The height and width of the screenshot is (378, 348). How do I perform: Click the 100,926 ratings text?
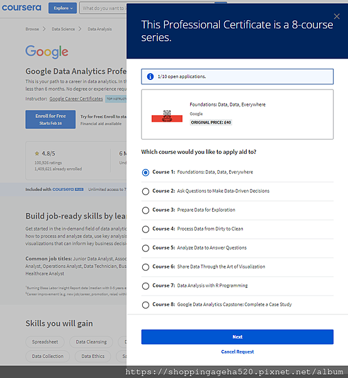[x=48, y=163]
